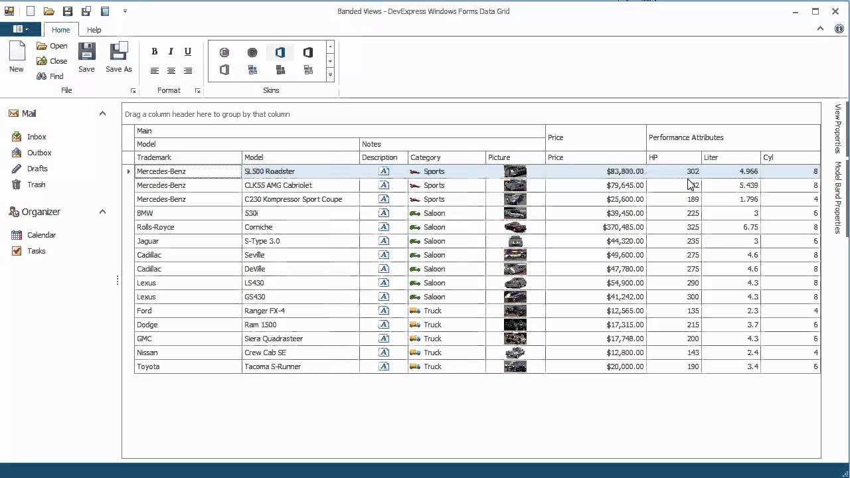Click the Open folder icon in quick access toolbar
The image size is (850, 478).
(48, 11)
